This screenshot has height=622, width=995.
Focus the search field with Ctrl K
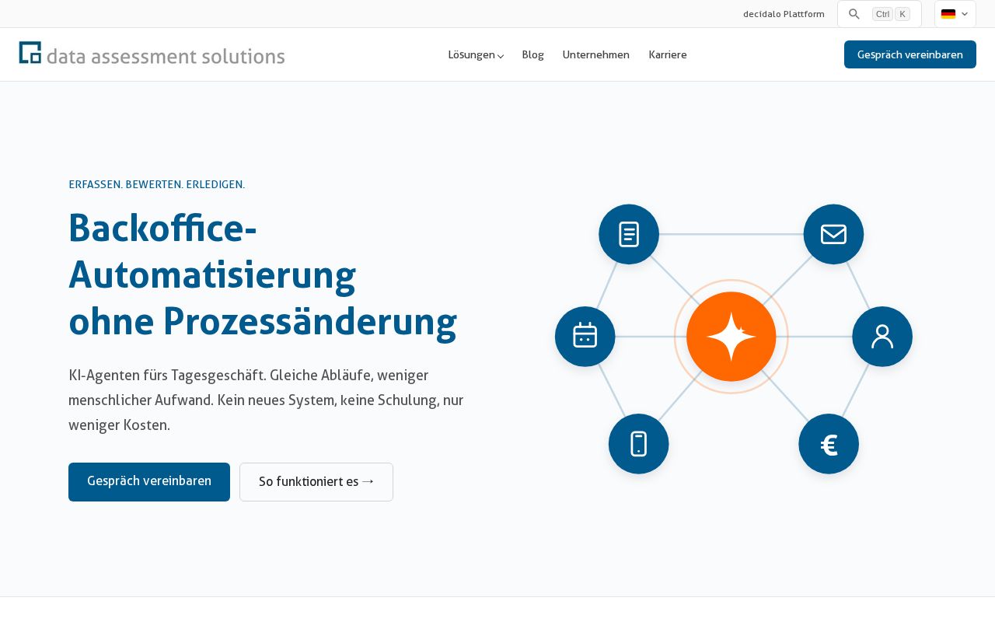pyautogui.click(x=879, y=14)
